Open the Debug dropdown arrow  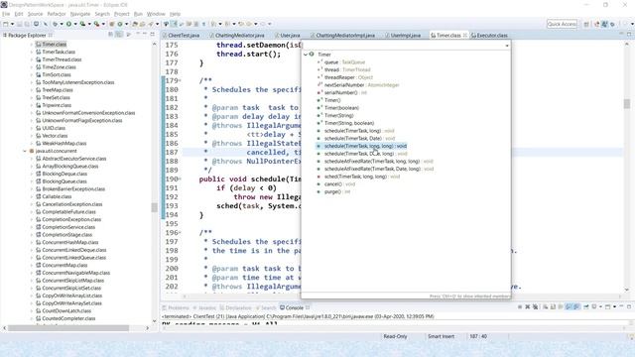click(62, 24)
